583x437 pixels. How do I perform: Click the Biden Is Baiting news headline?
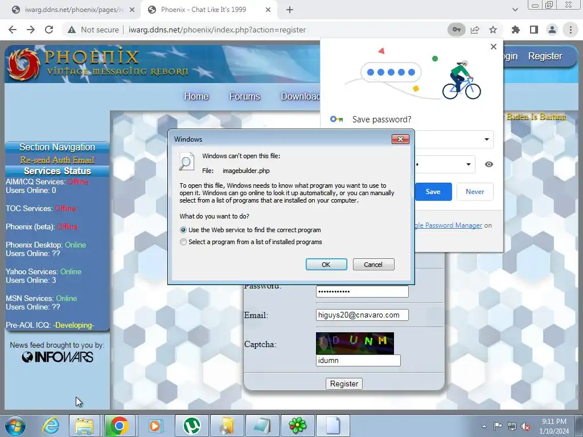536,117
